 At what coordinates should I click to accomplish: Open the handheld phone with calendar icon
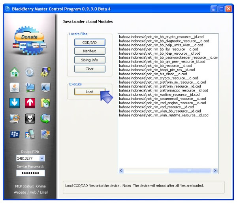[30, 134]
